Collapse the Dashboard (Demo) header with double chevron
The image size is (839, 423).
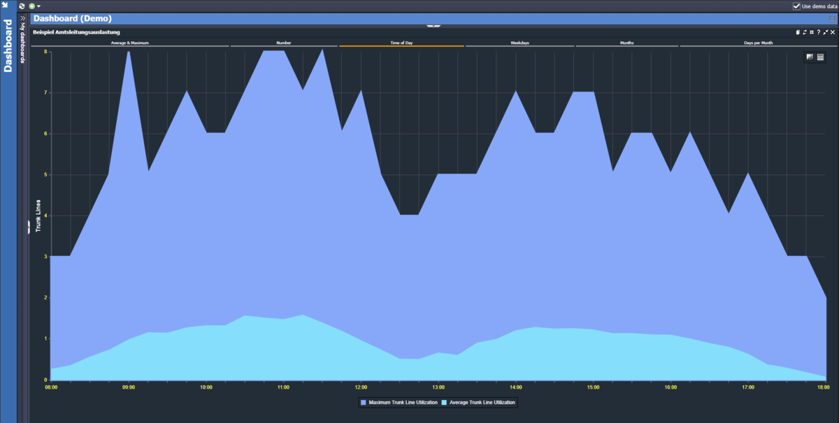pyautogui.click(x=831, y=19)
